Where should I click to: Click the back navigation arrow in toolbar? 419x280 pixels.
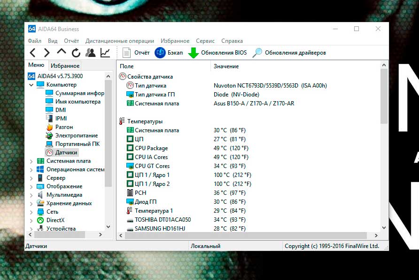(32, 53)
